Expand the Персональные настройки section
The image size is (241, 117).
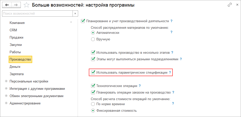pyautogui.click(x=6, y=81)
